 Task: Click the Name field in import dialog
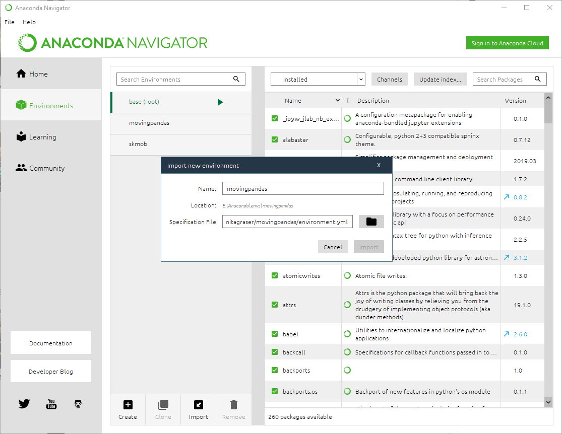pos(303,188)
